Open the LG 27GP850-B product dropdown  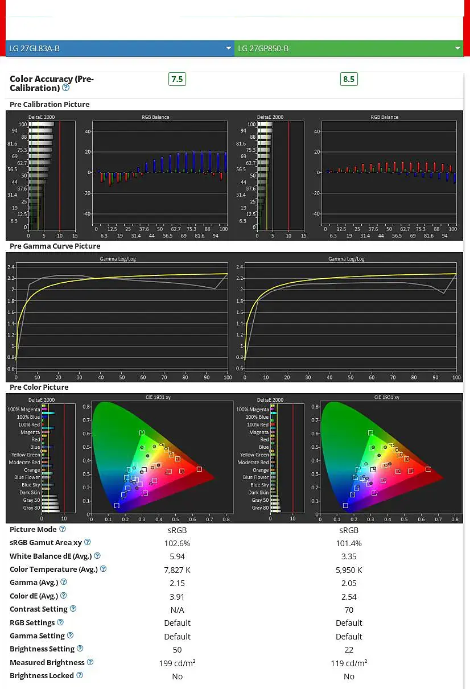pyautogui.click(x=349, y=48)
